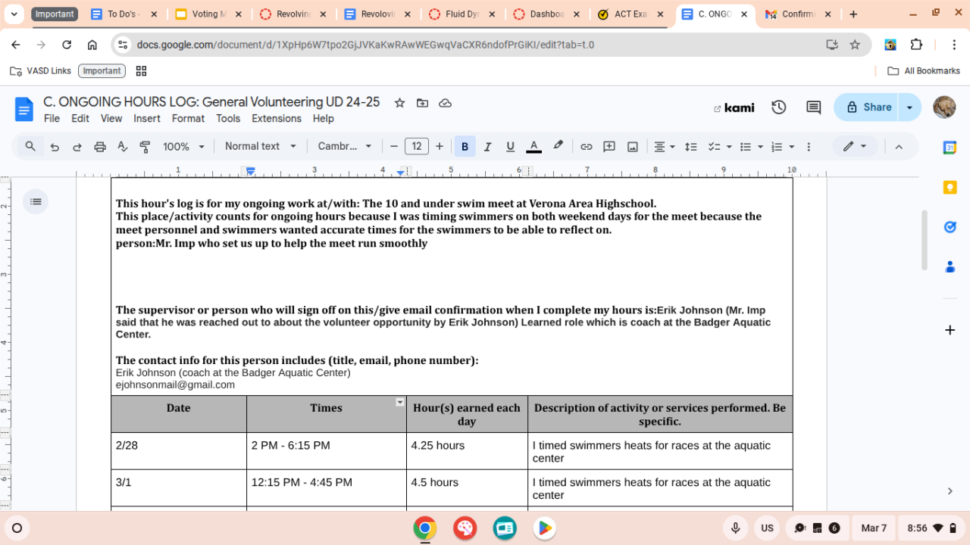The height and width of the screenshot is (545, 970).
Task: Open the text alignment dropdown
Action: pos(665,147)
